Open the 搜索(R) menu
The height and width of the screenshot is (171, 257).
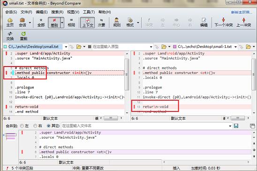pyautogui.click(x=57, y=12)
